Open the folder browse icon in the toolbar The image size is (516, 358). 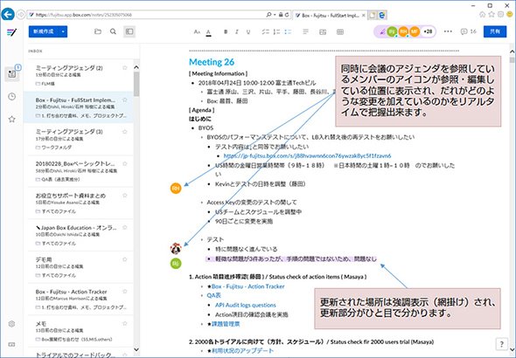click(x=98, y=31)
